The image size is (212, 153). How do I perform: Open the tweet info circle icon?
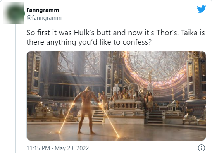click(202, 148)
